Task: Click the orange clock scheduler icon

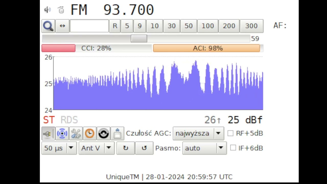Action: tap(90, 133)
